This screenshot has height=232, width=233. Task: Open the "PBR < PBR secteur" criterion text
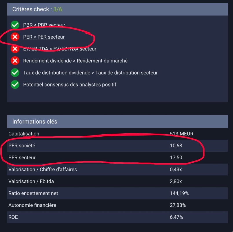point(44,25)
